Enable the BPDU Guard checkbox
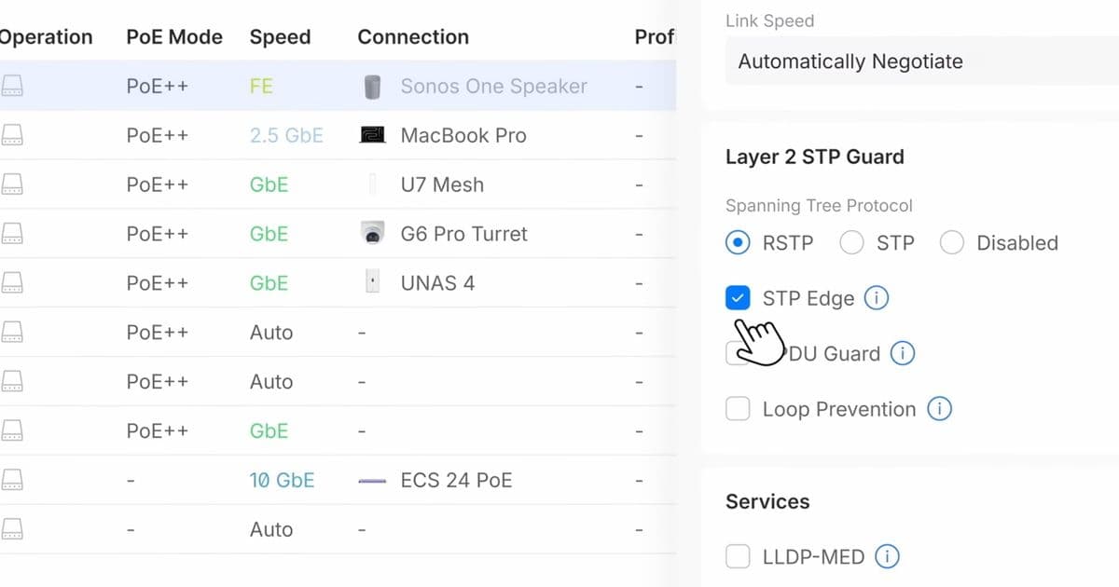 coord(737,353)
